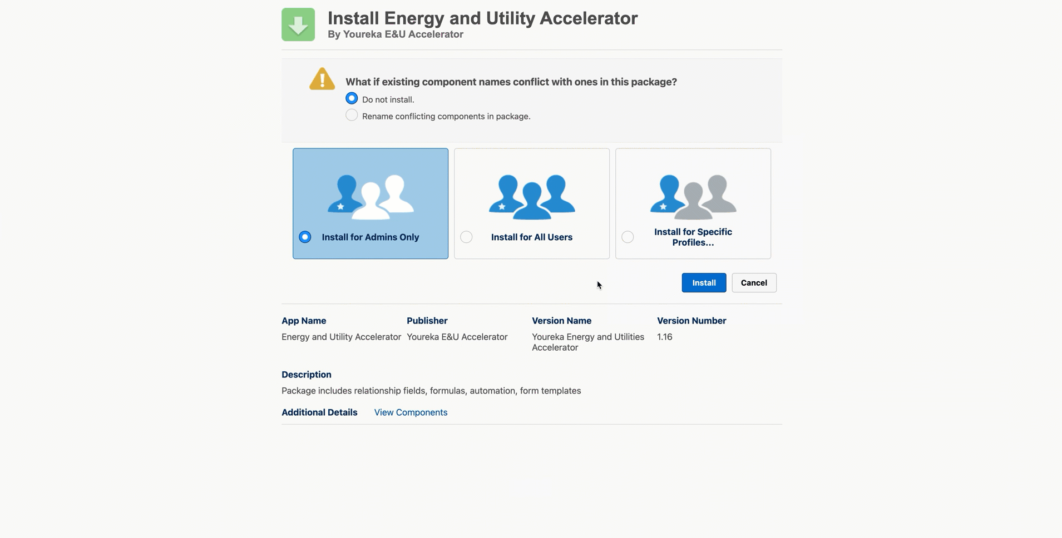Choose 'Rename conflicting components in package' radio
Image resolution: width=1062 pixels, height=538 pixels.
pyautogui.click(x=352, y=115)
